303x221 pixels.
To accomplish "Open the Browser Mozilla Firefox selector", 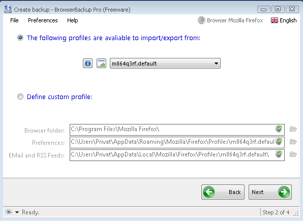I will pyautogui.click(x=230, y=20).
